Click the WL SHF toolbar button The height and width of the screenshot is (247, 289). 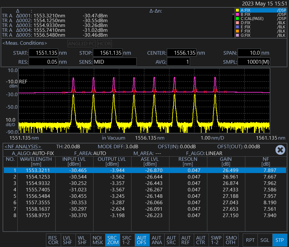(83, 240)
